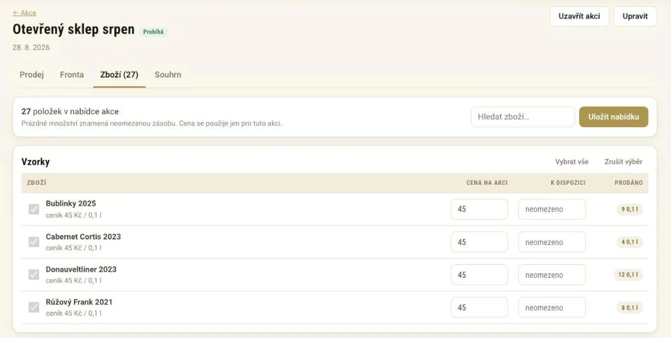The height and width of the screenshot is (338, 671).
Task: Click the sold badge 4 0,1 l
Action: coord(629,242)
